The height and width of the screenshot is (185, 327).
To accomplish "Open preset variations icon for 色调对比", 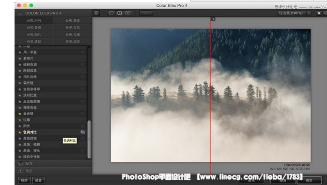I will click(83, 132).
